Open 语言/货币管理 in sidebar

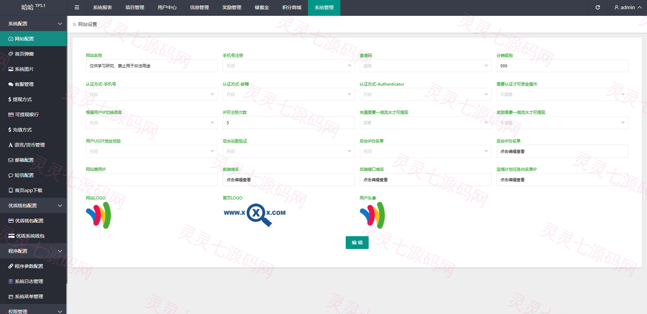(x=33, y=145)
